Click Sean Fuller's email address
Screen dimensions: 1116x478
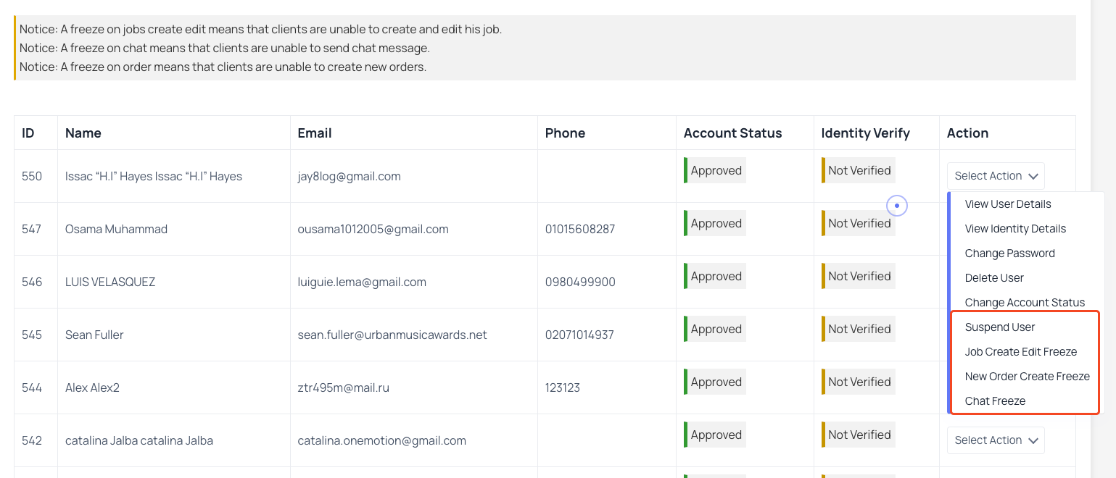392,335
